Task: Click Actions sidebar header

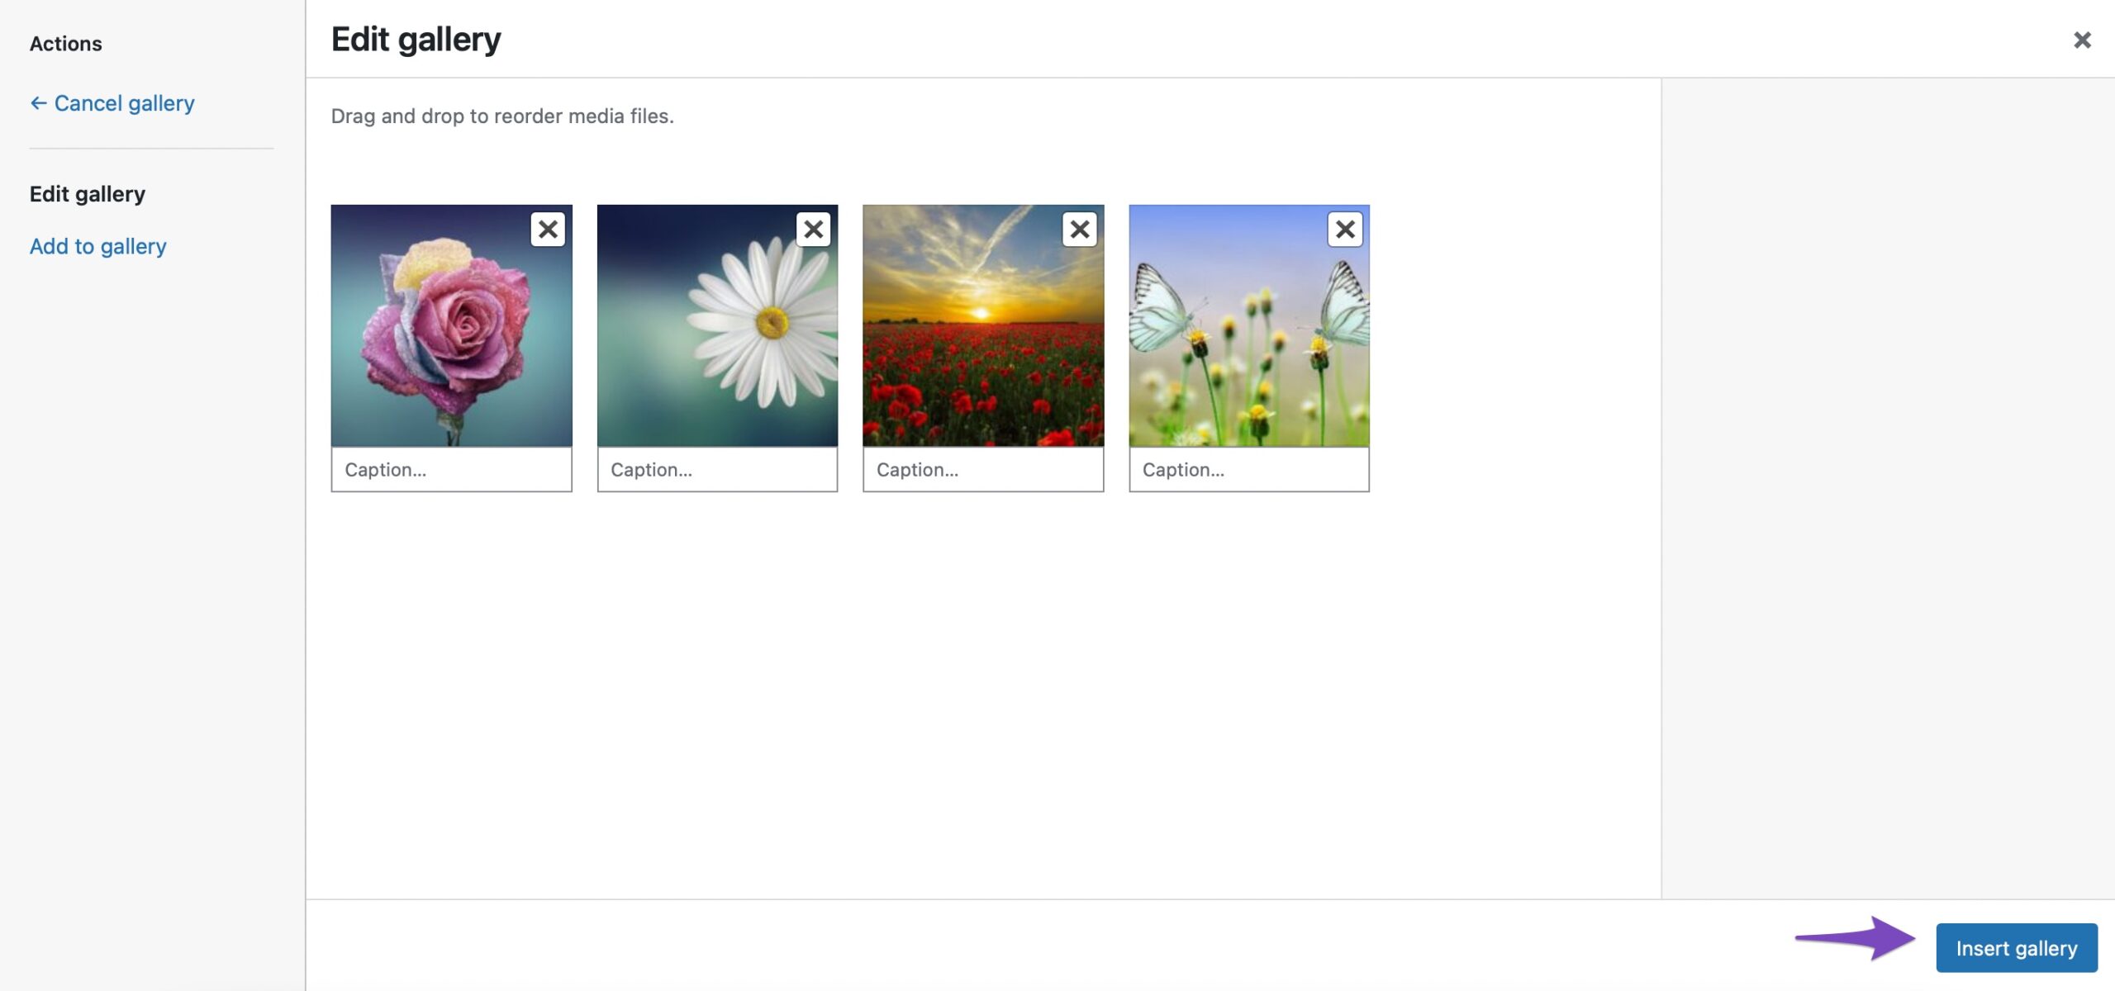Action: [64, 45]
